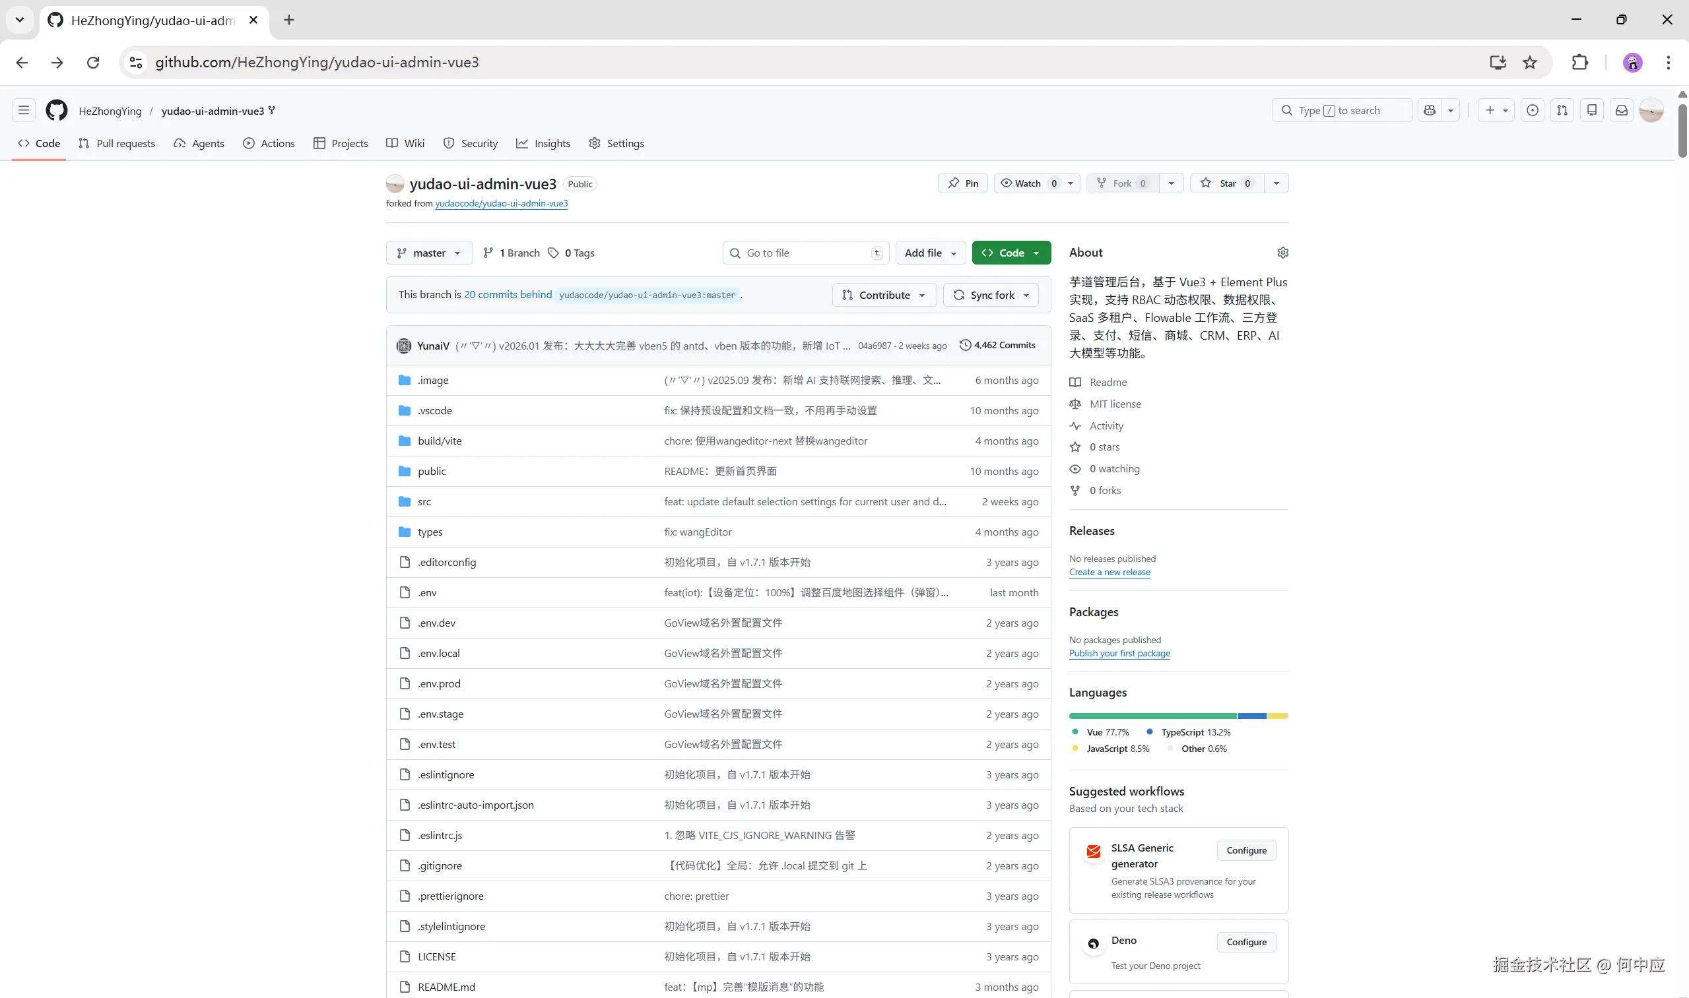Open notifications inbox icon
Image resolution: width=1689 pixels, height=998 pixels.
[x=1621, y=110]
